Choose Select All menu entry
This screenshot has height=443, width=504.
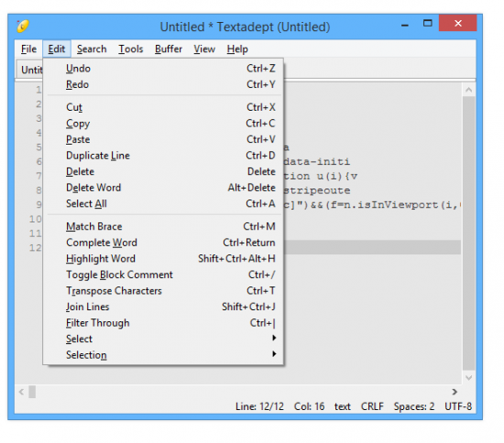(x=163, y=203)
